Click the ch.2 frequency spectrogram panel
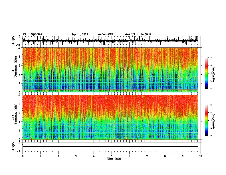Image resolution: width=226 pixels, height=175 pixels. [110, 117]
